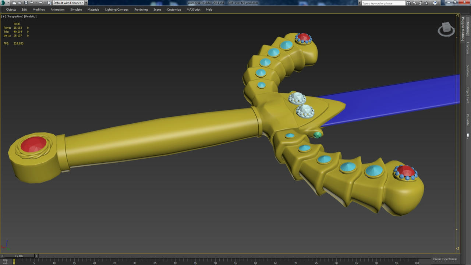Click the Cancel Expert Mode button
The height and width of the screenshot is (265, 471).
(x=445, y=259)
